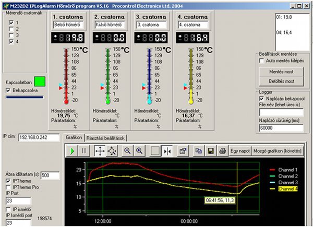Click the Ábra időtartam field
313x227 pixels.
50,175
